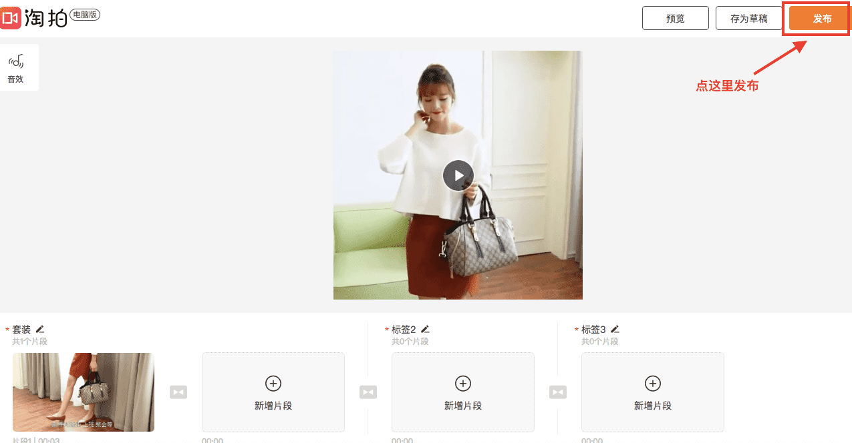Edit the 标签2 label with pencil icon
This screenshot has height=443, width=852.
coord(425,329)
